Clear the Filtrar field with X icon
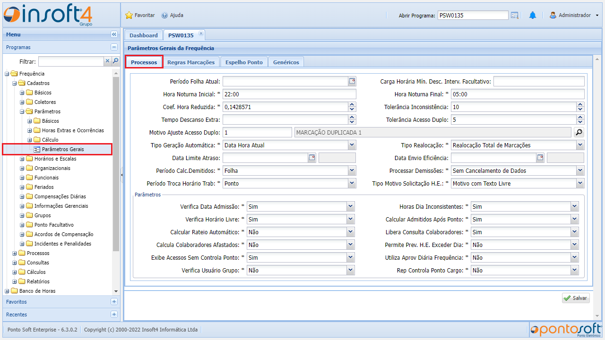This screenshot has width=605, height=340. click(107, 61)
